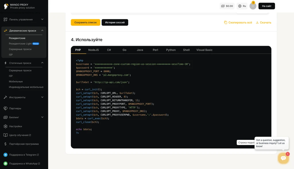Click the Инструменты hammer icon
The width and height of the screenshot is (294, 169).
(5, 97)
